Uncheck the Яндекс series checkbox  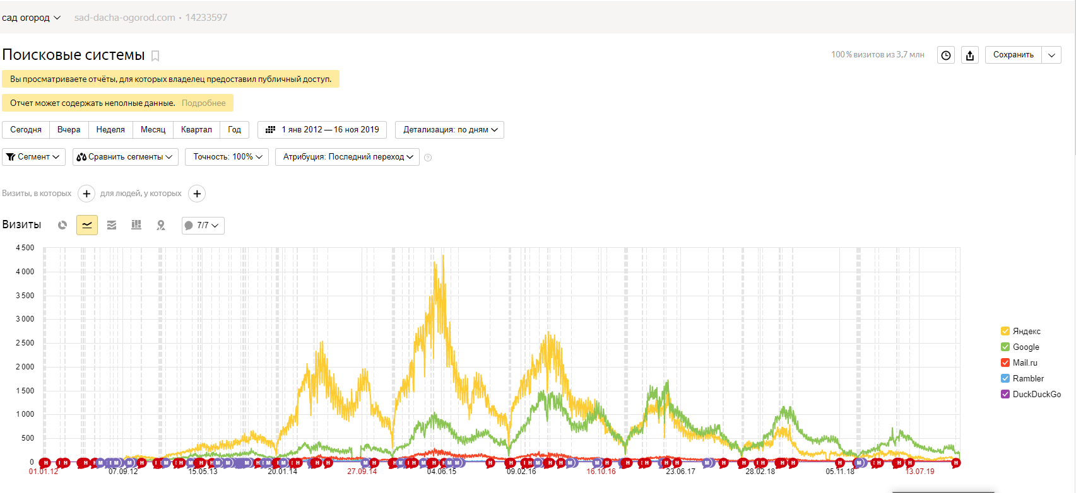tap(1005, 331)
